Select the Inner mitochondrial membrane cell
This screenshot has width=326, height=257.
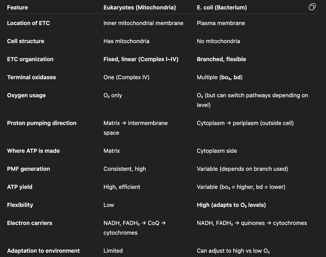143,23
